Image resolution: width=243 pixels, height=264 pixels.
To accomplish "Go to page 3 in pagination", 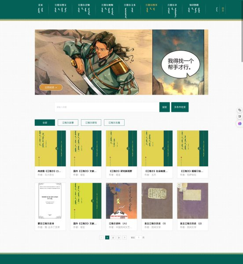I will click(119, 238).
